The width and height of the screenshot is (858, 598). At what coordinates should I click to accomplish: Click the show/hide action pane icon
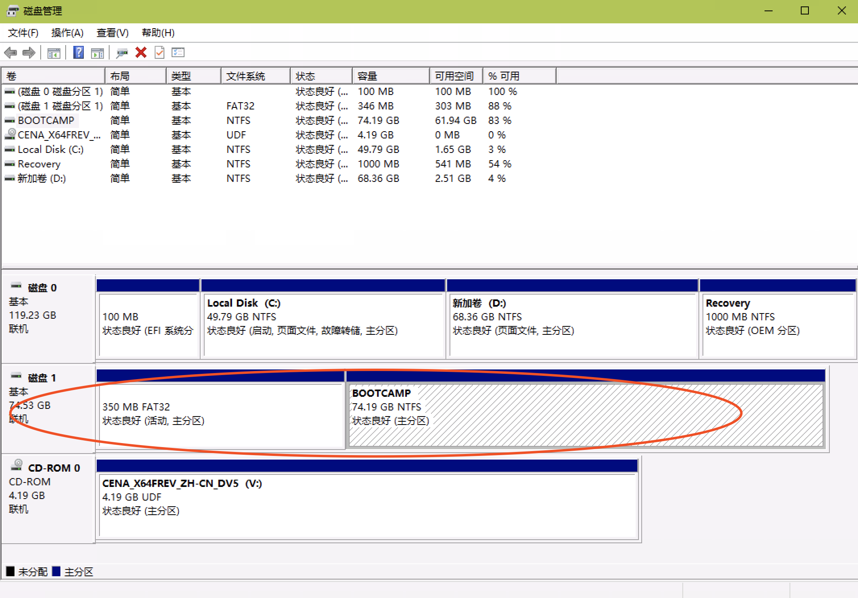[x=97, y=53]
